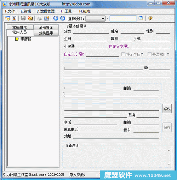Click the 修改 button
177x180 pixels.
(x=167, y=108)
